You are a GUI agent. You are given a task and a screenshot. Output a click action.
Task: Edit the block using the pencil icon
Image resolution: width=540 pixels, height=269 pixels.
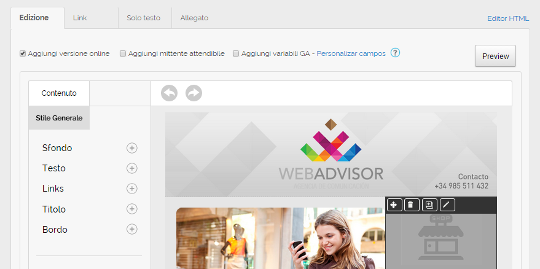point(447,205)
